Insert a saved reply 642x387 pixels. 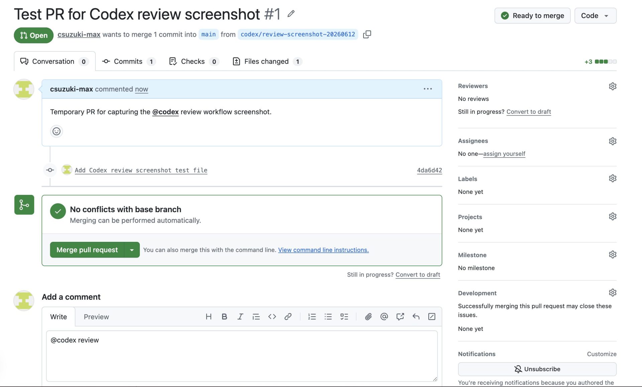[x=416, y=317]
